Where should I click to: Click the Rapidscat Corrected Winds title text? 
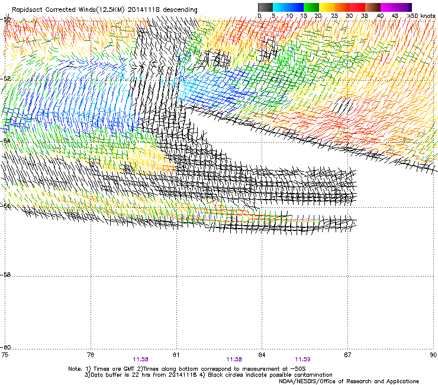click(x=105, y=10)
